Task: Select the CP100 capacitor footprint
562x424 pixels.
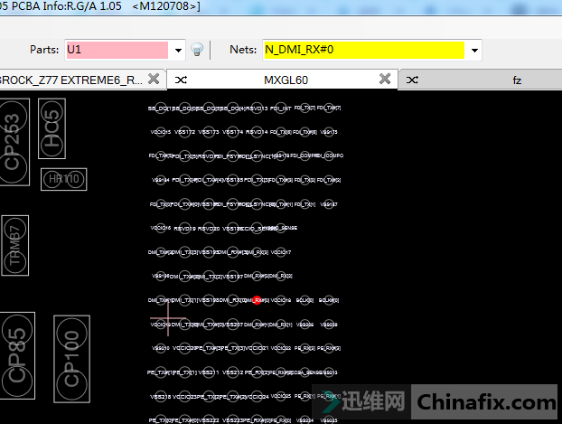Action: [x=71, y=359]
